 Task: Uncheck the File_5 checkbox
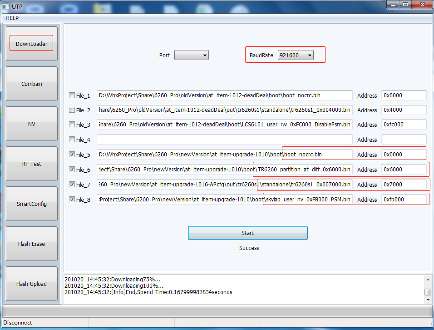(x=72, y=155)
